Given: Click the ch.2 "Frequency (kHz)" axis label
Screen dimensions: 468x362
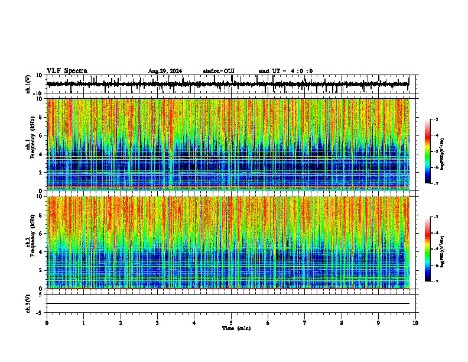Looking at the screenshot, I should point(32,235).
